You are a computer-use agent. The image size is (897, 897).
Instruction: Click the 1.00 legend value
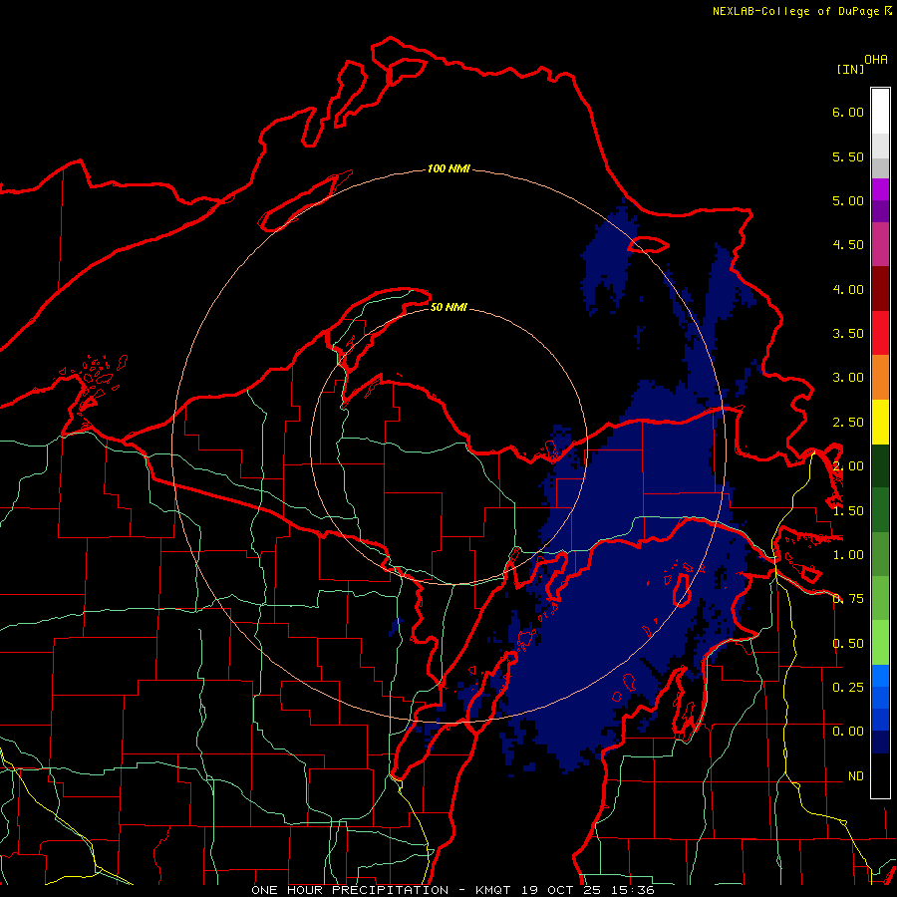(848, 555)
